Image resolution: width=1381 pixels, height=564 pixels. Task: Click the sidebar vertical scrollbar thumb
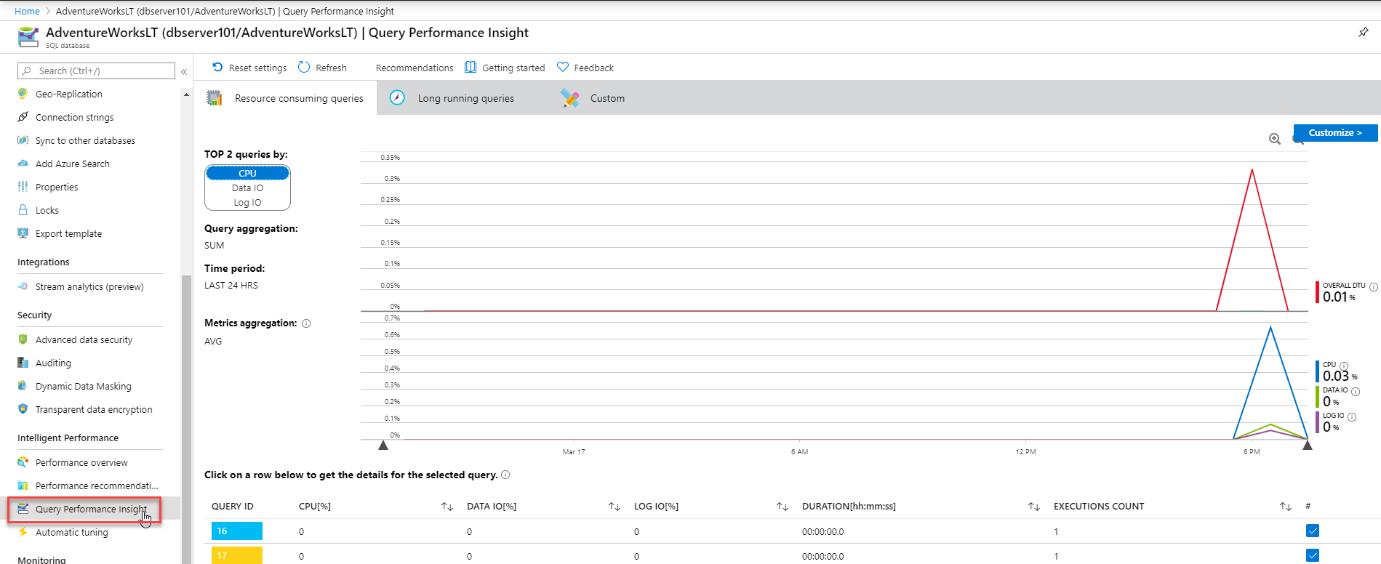tap(186, 419)
